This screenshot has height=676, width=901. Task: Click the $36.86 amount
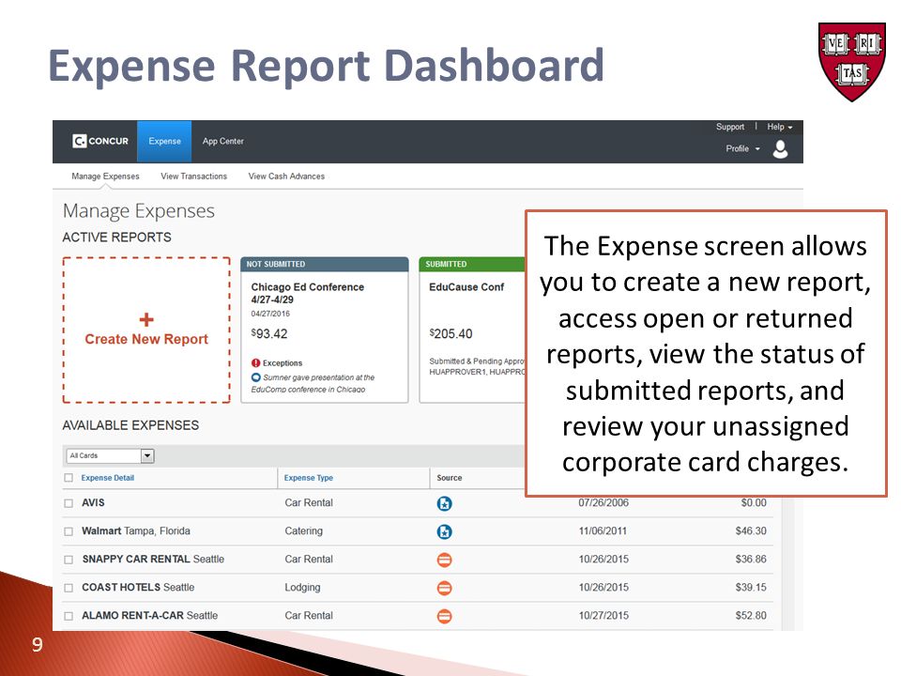click(x=751, y=559)
